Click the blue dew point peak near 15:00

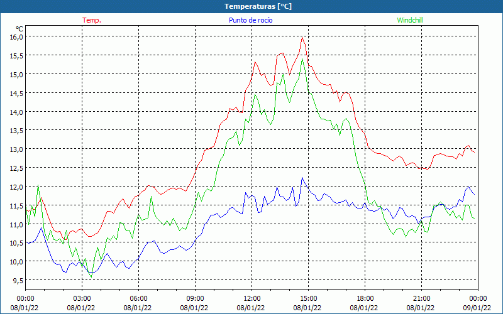click(x=302, y=178)
